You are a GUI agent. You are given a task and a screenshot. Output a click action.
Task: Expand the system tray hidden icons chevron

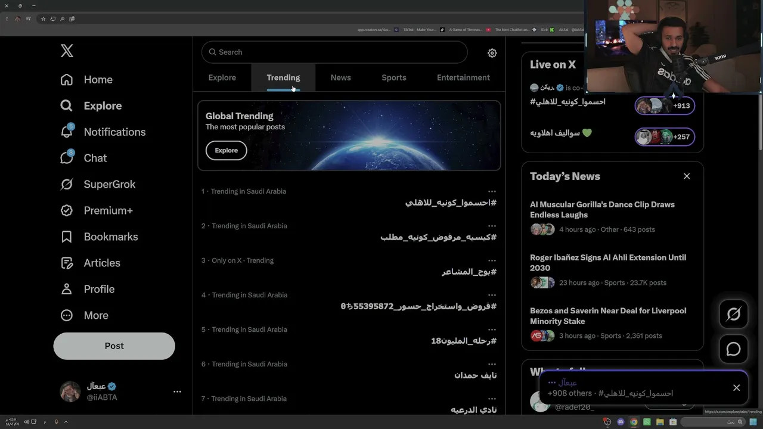(x=66, y=422)
